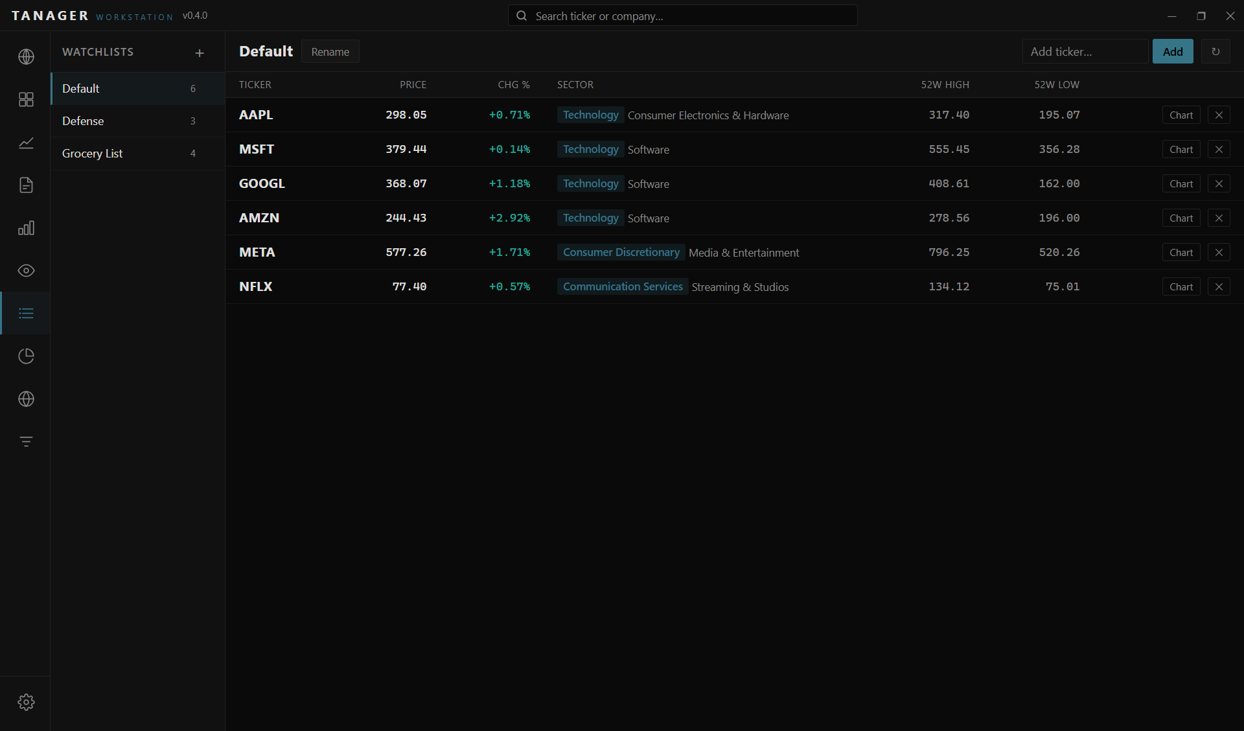
Task: Click the META ticker symbol
Action: coord(257,252)
